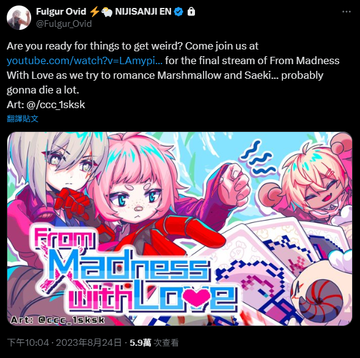Open the youtube.com/watch link in tweet
Image resolution: width=360 pixels, height=358 pixels.
(x=84, y=61)
